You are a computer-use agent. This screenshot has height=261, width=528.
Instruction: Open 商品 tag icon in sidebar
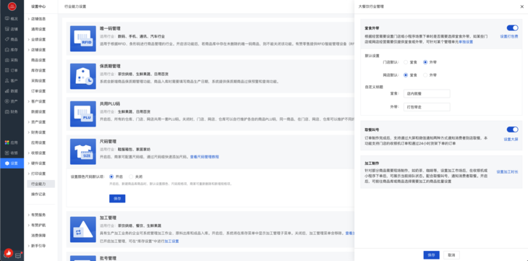[x=7, y=39]
